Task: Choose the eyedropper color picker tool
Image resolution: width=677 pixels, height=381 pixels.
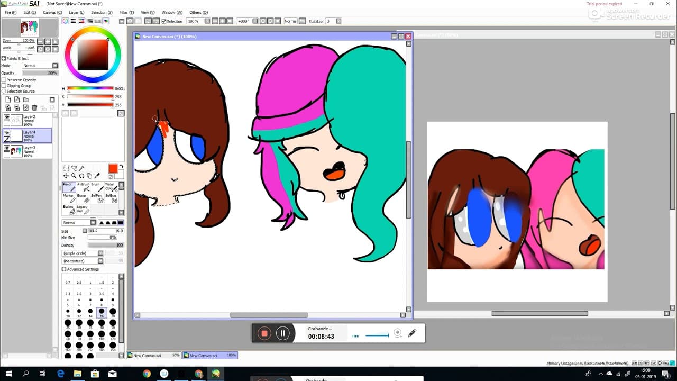Action: coord(97,176)
